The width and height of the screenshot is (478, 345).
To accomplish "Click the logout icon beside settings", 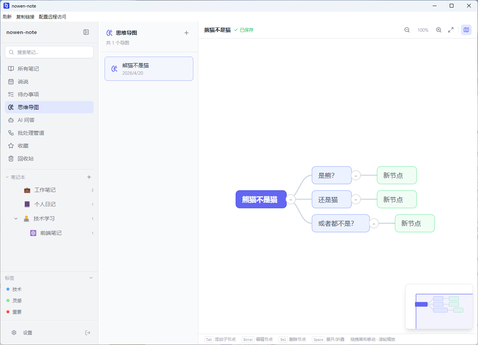I will (x=88, y=333).
